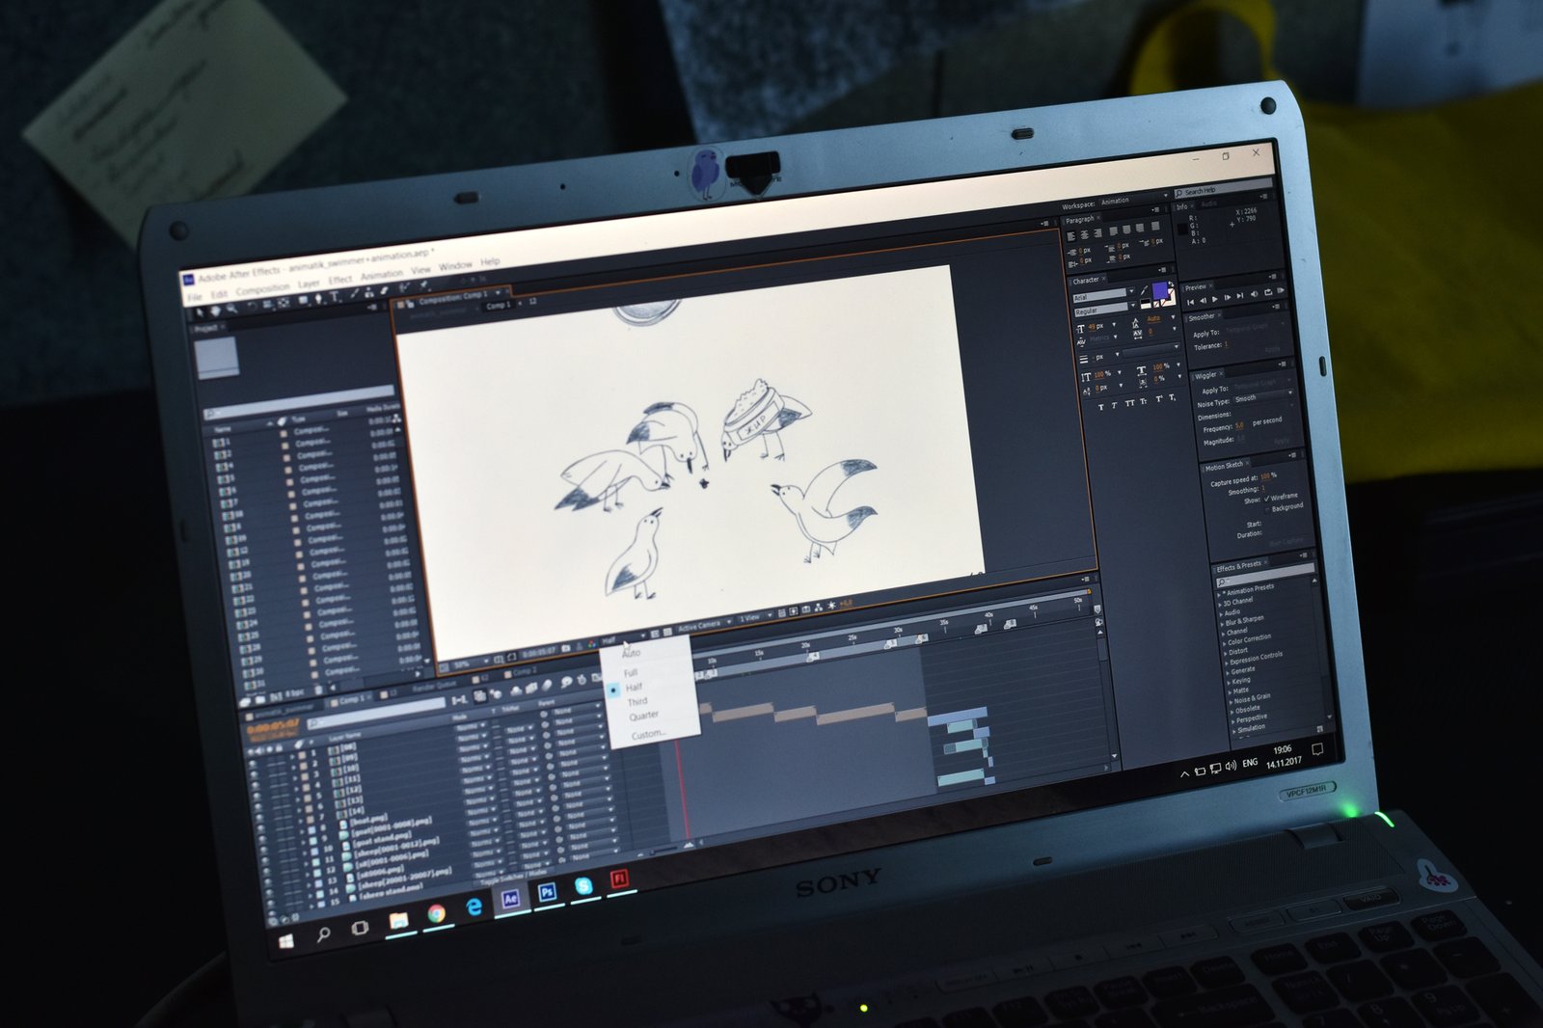The width and height of the screenshot is (1543, 1028).
Task: Click the eyedropper in Character panel
Action: point(1144,290)
